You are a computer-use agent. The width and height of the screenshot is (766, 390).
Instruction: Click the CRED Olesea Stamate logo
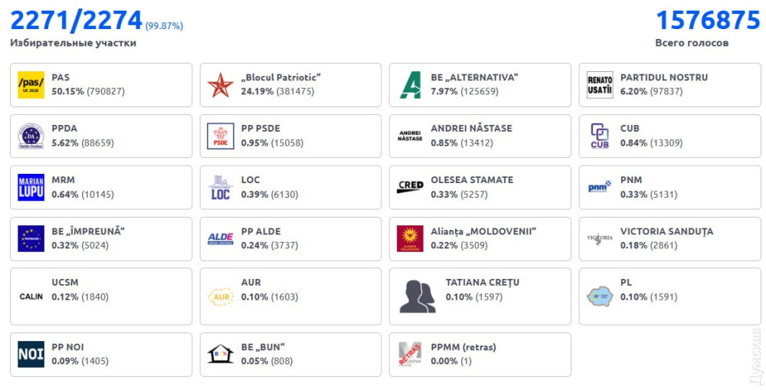(x=410, y=188)
